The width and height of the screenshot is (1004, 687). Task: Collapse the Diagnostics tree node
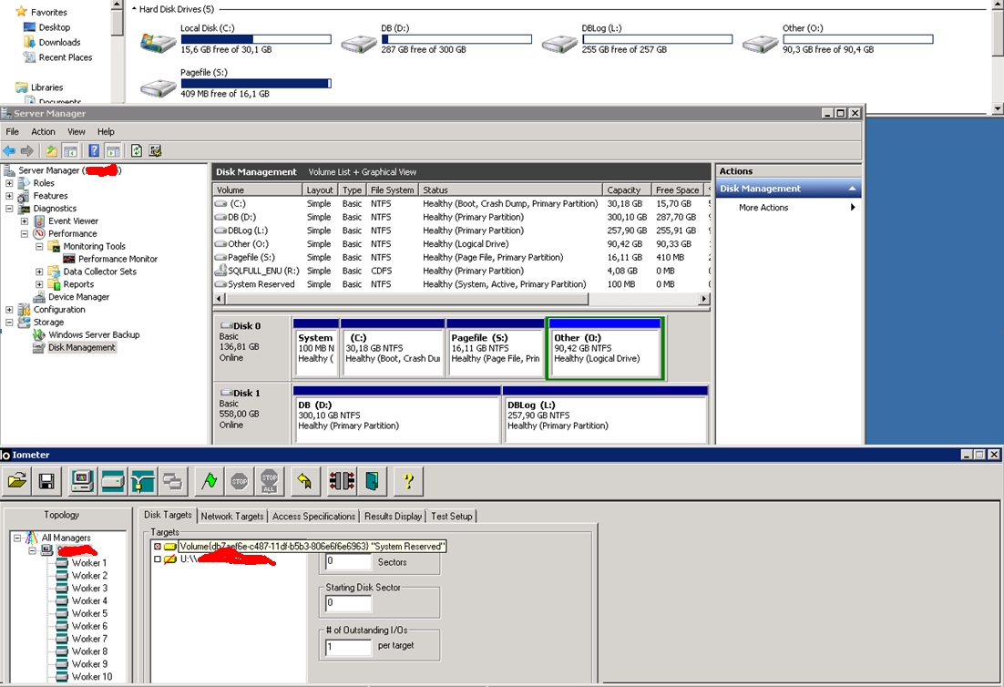9,209
